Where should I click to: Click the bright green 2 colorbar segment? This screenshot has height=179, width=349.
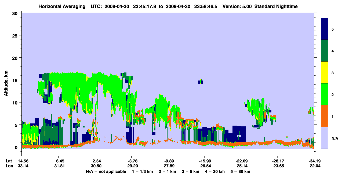(x=325, y=94)
